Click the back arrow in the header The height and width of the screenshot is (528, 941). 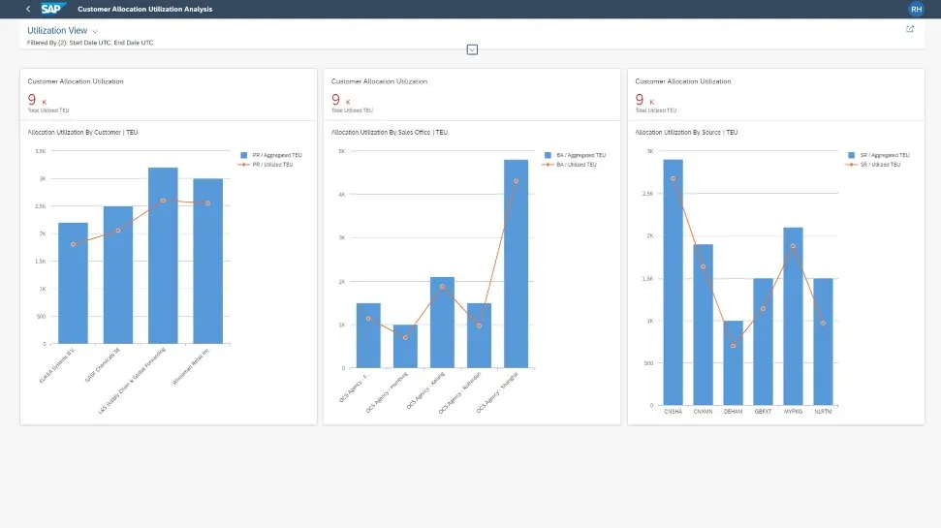(x=27, y=9)
